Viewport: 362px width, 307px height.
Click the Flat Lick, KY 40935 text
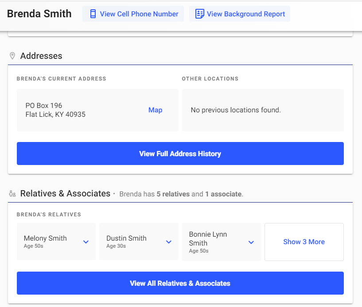[55, 114]
